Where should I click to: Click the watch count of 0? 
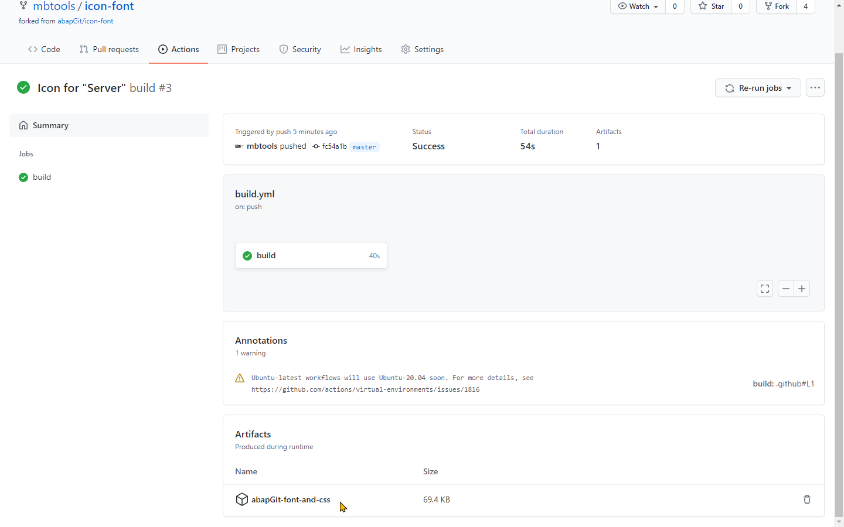coord(675,6)
